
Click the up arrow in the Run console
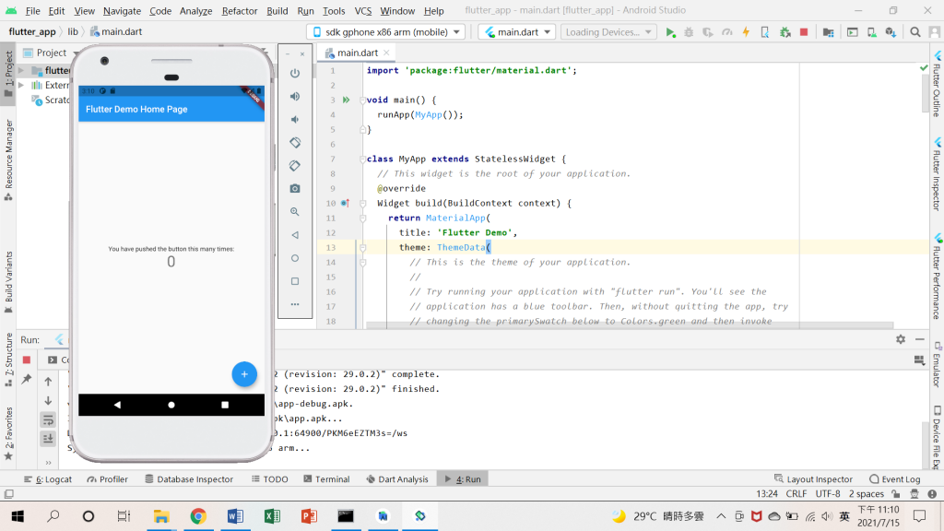pyautogui.click(x=48, y=382)
